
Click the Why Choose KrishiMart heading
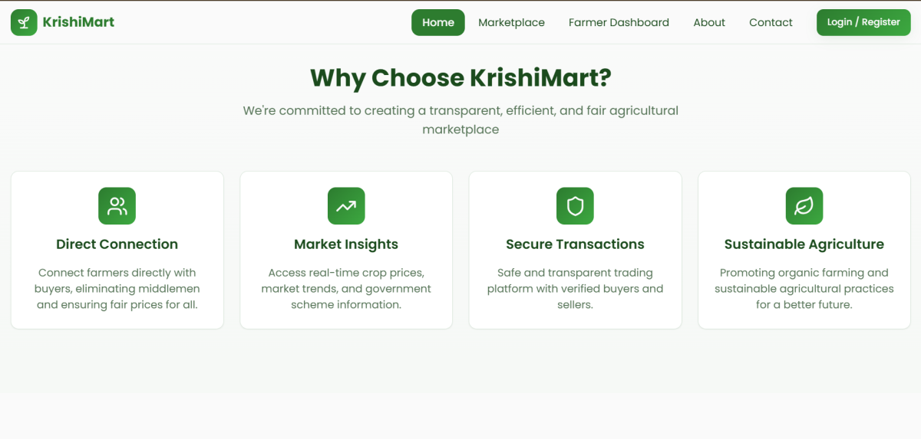[x=460, y=77]
